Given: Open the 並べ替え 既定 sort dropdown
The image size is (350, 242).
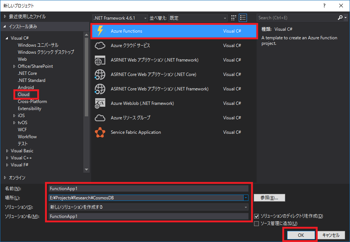Looking at the screenshot, I should click(x=198, y=18).
